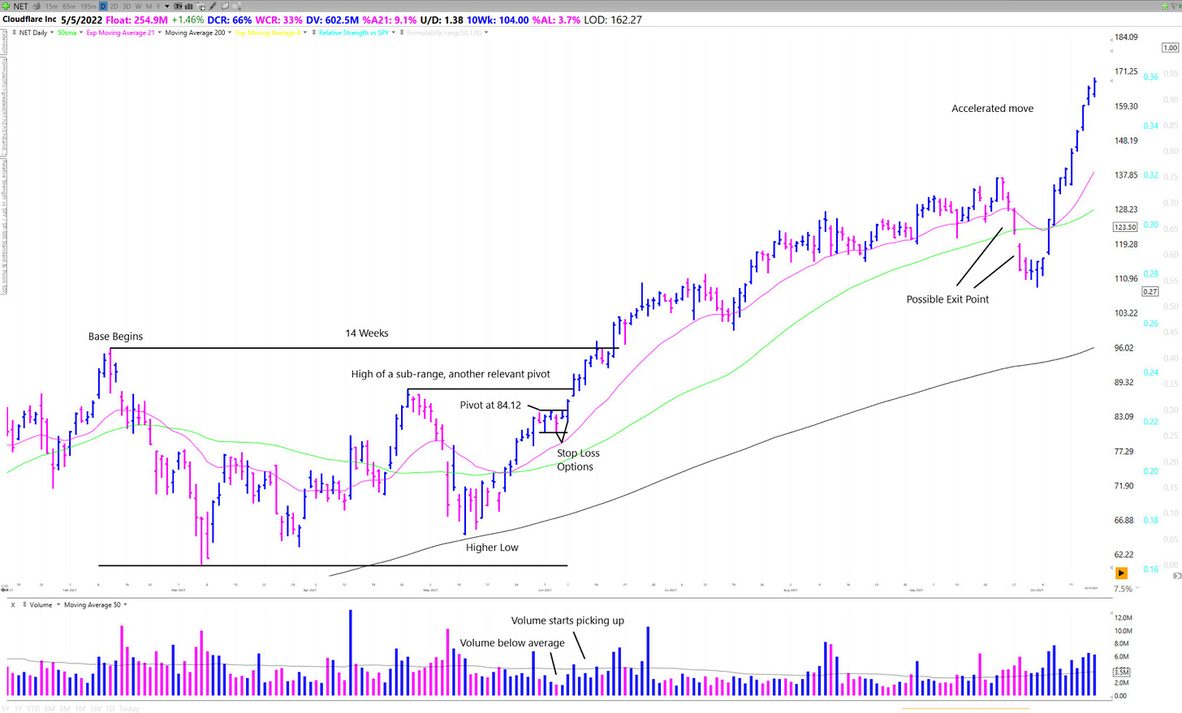
Task: Toggle the 50sma indicator visibility
Action: pyautogui.click(x=66, y=32)
